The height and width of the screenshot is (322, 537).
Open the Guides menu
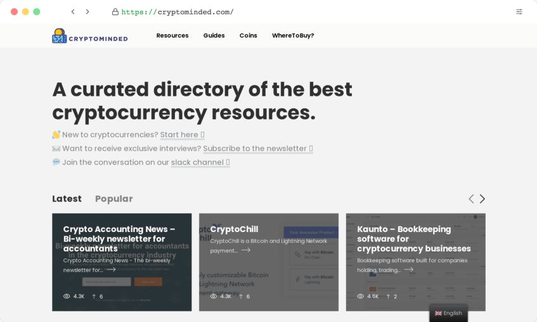(x=214, y=35)
